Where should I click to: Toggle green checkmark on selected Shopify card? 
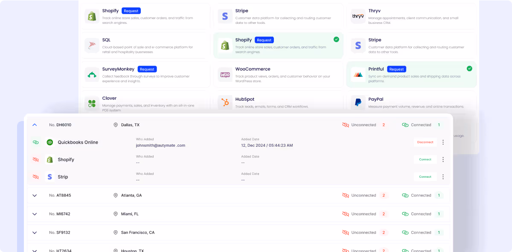coord(336,39)
